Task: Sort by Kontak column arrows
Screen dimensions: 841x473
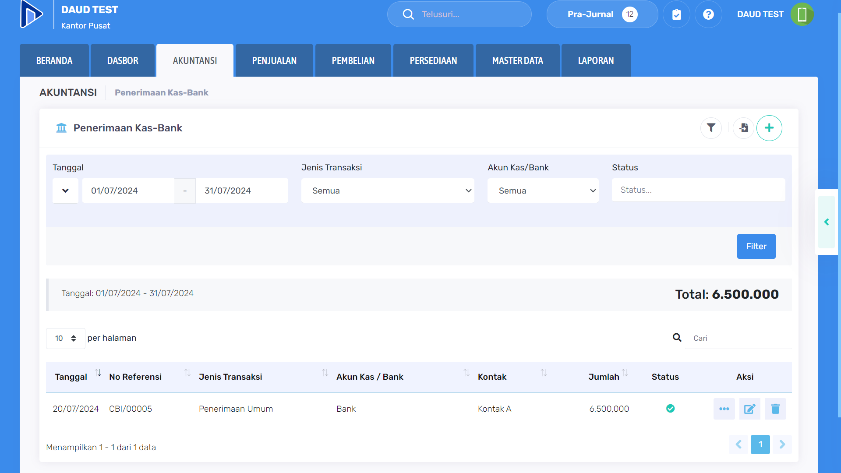Action: [544, 373]
